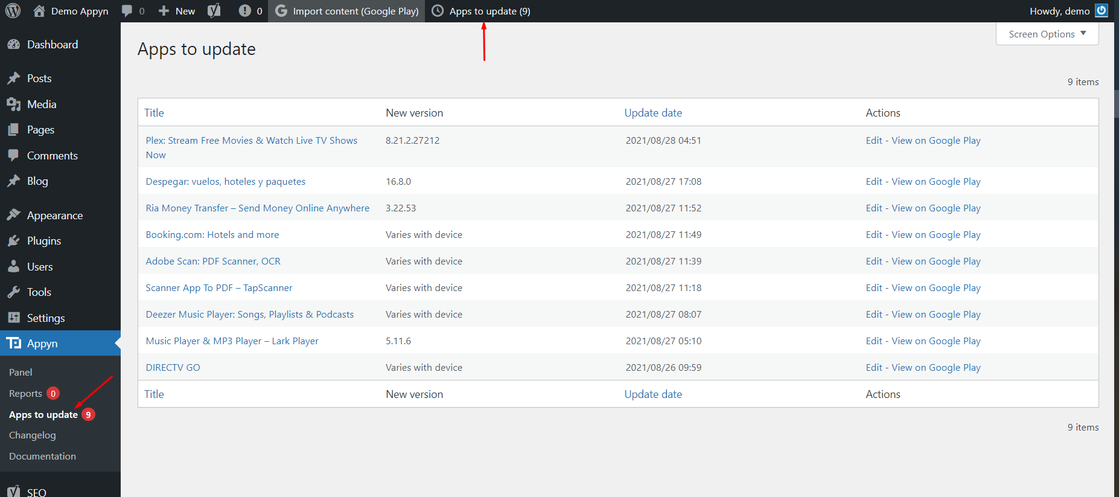Click the footer Title sort link
The height and width of the screenshot is (497, 1119).
[x=154, y=394]
